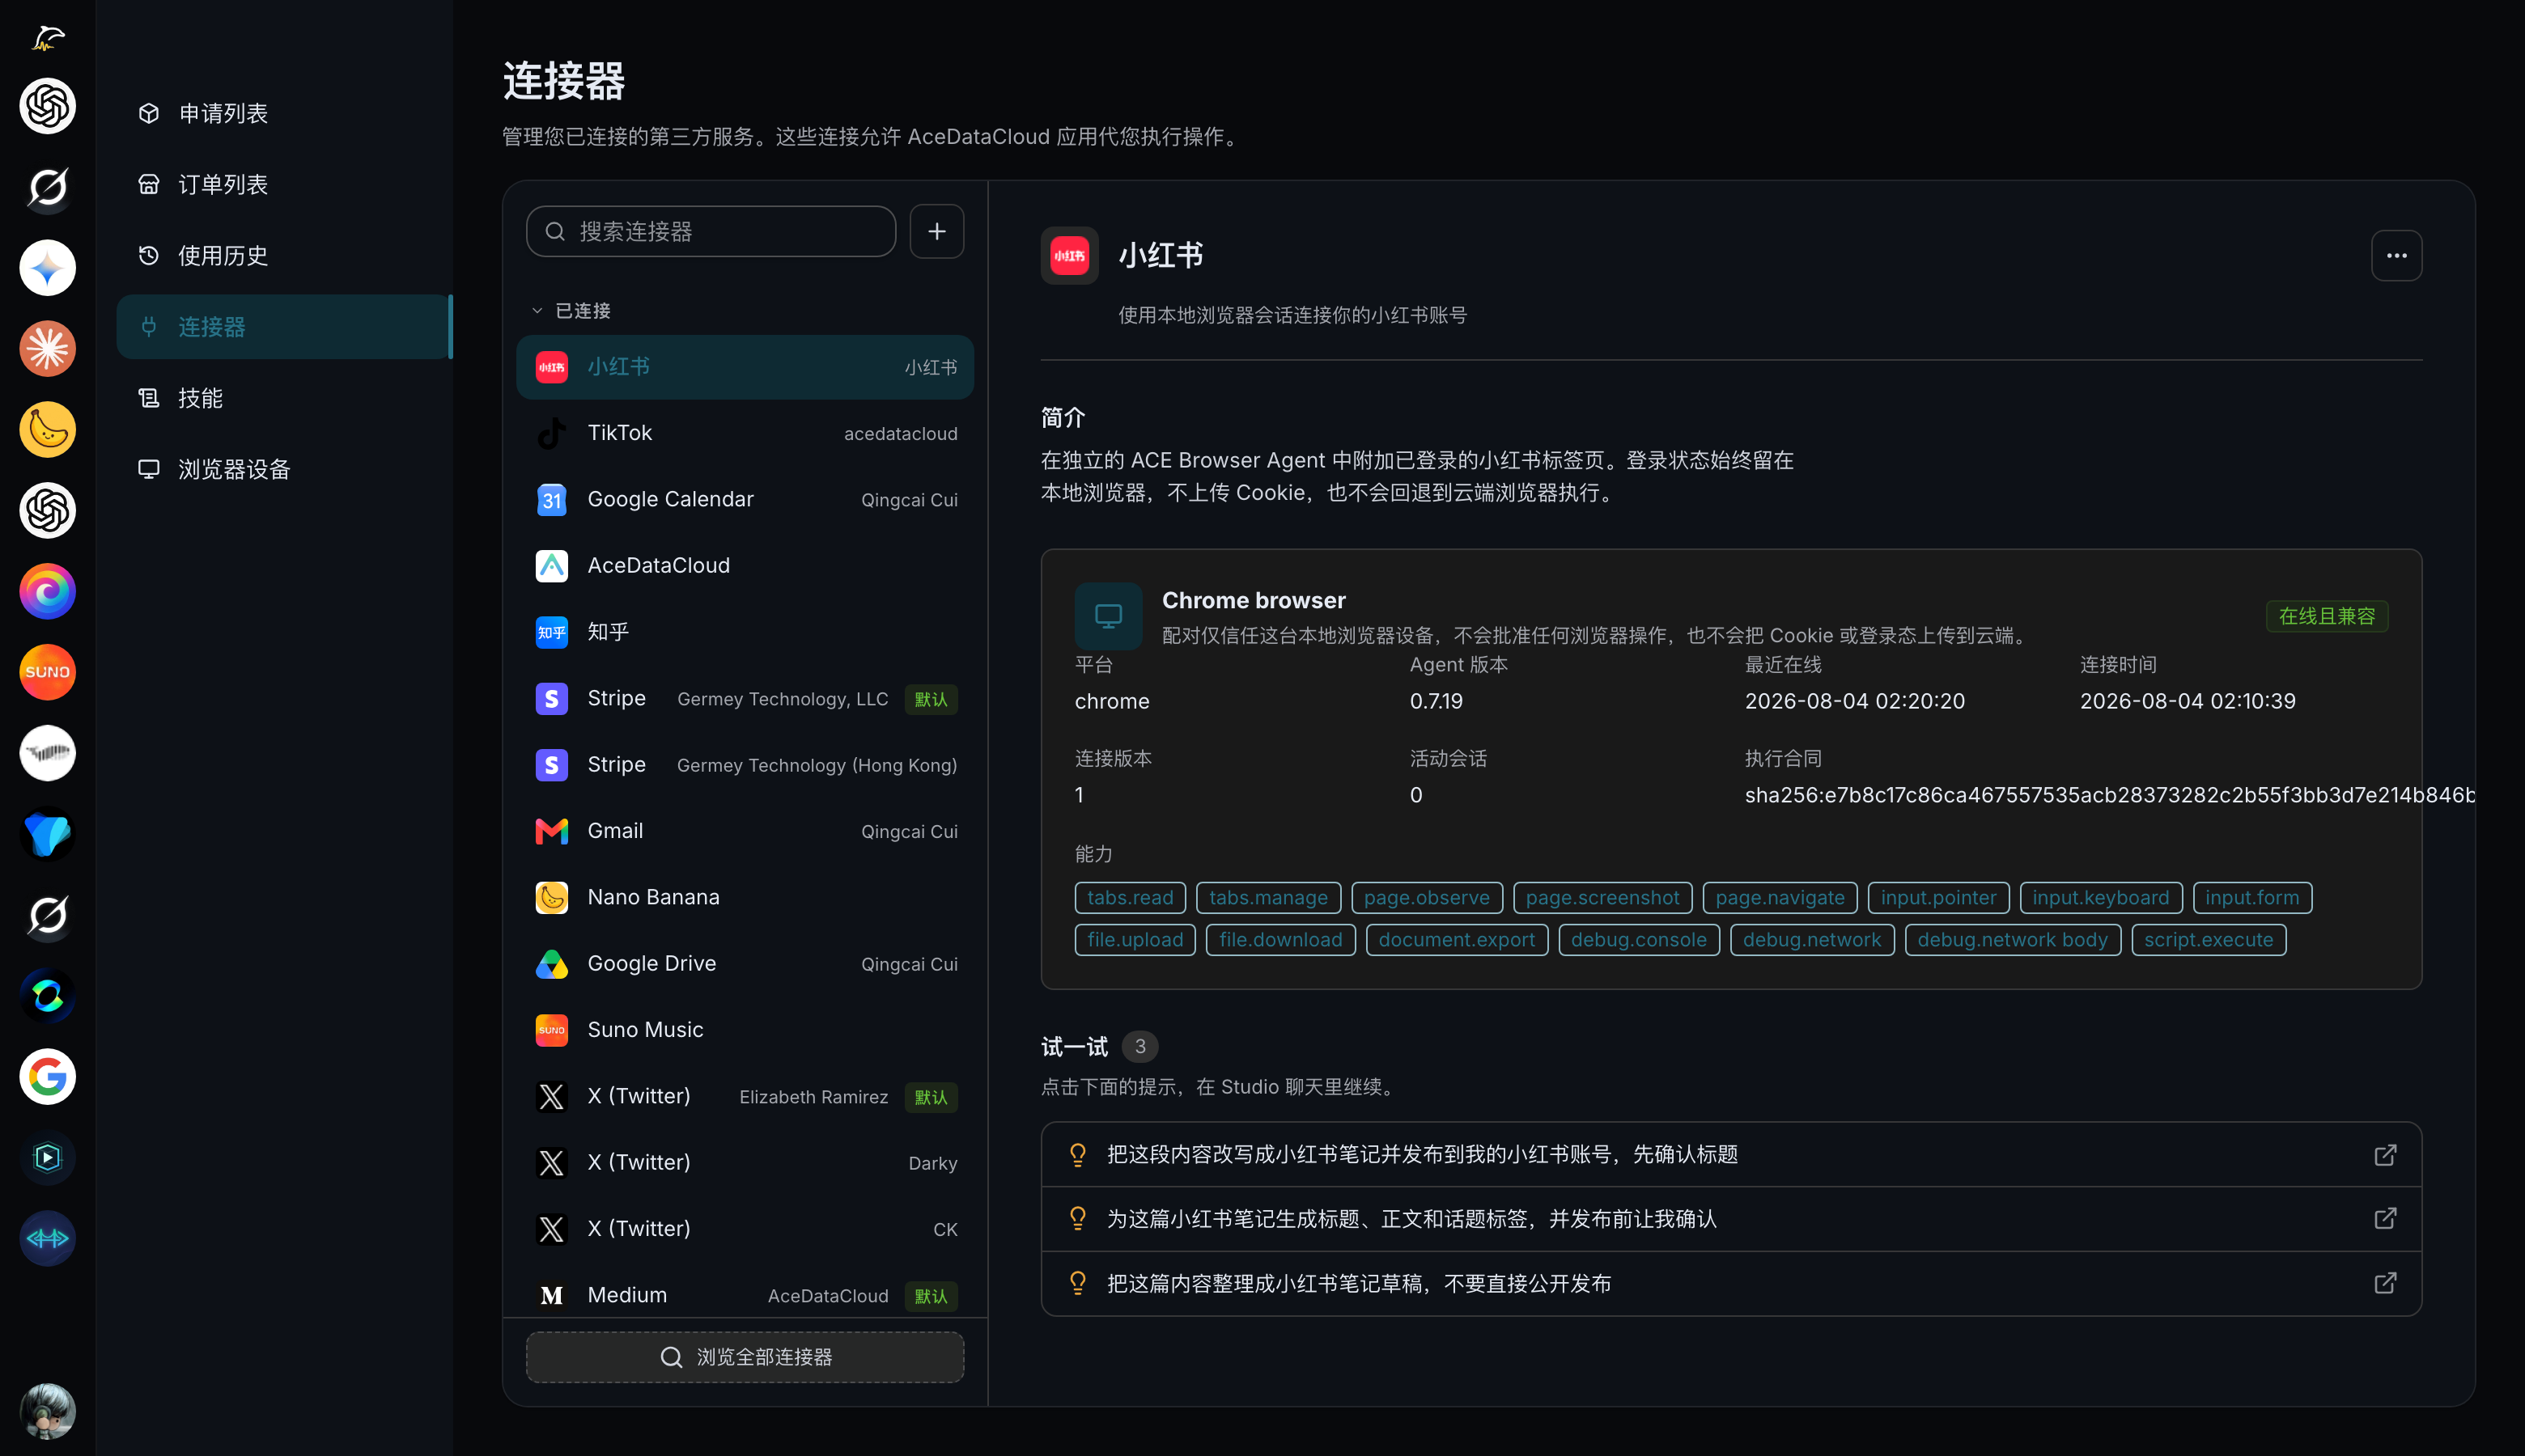This screenshot has height=1456, width=2525.
Task: Open the purple swirl icon in left rail
Action: (x=47, y=592)
